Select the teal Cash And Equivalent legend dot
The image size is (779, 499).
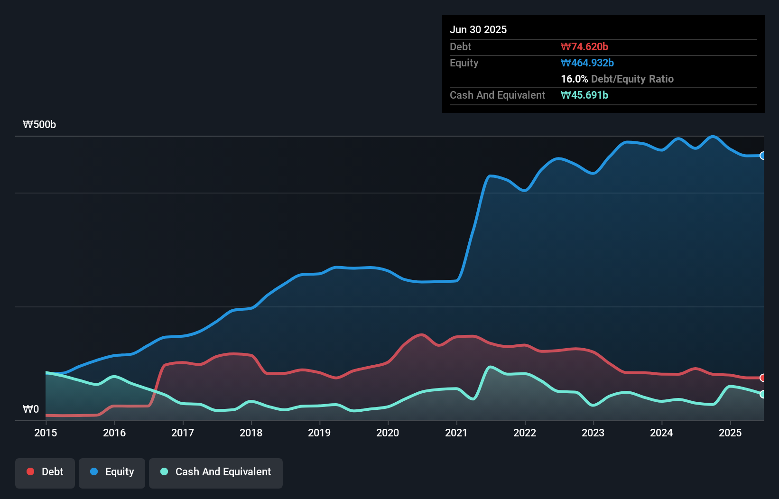tap(164, 471)
